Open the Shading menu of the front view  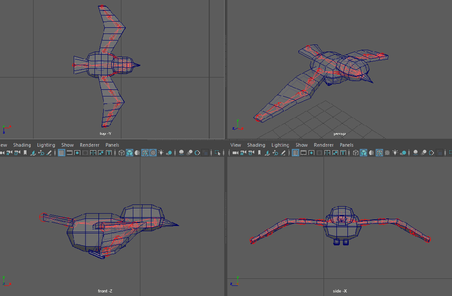click(22, 145)
